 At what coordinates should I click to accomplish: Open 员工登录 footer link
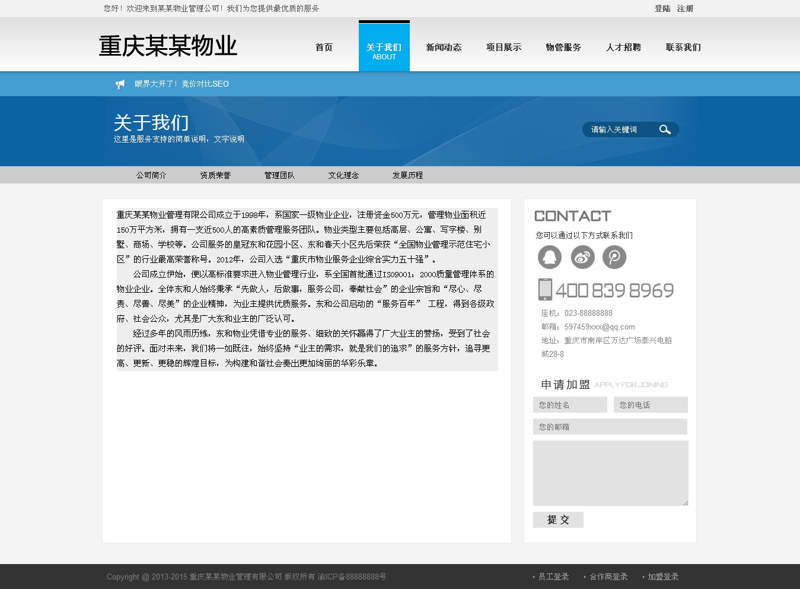click(x=553, y=577)
